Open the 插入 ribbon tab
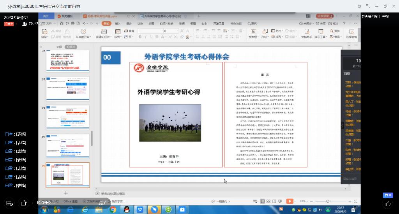399x214 pixels. (118, 23)
